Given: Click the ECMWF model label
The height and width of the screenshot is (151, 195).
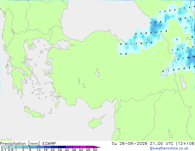Looking at the screenshot, I should click(x=49, y=144).
